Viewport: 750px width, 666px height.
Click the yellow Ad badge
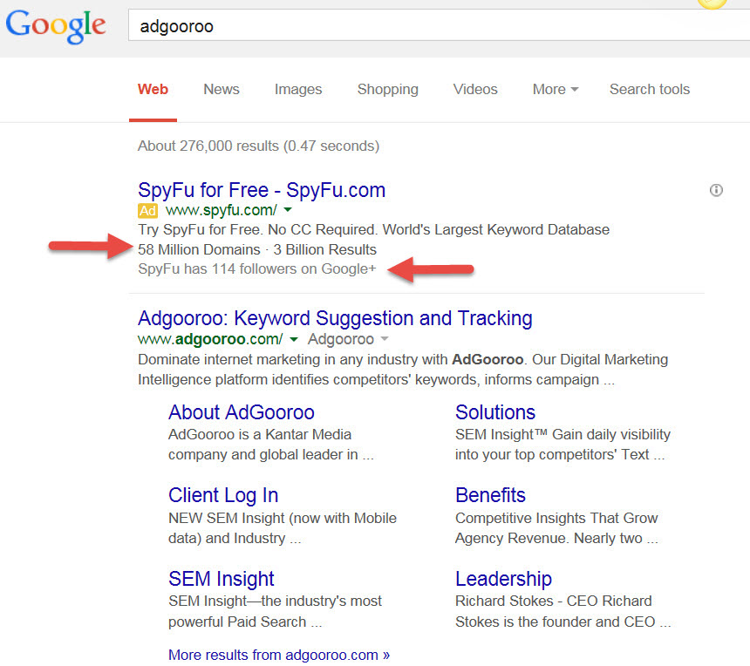tap(147, 210)
